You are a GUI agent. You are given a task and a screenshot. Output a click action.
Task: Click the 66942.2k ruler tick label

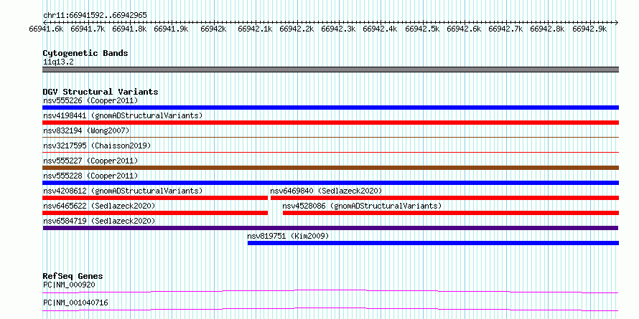(x=297, y=29)
